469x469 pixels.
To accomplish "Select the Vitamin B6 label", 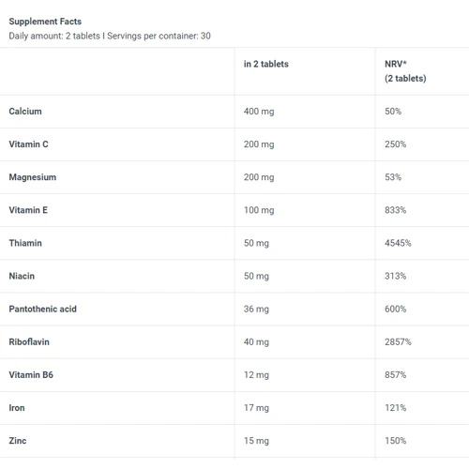I will pyautogui.click(x=31, y=375).
